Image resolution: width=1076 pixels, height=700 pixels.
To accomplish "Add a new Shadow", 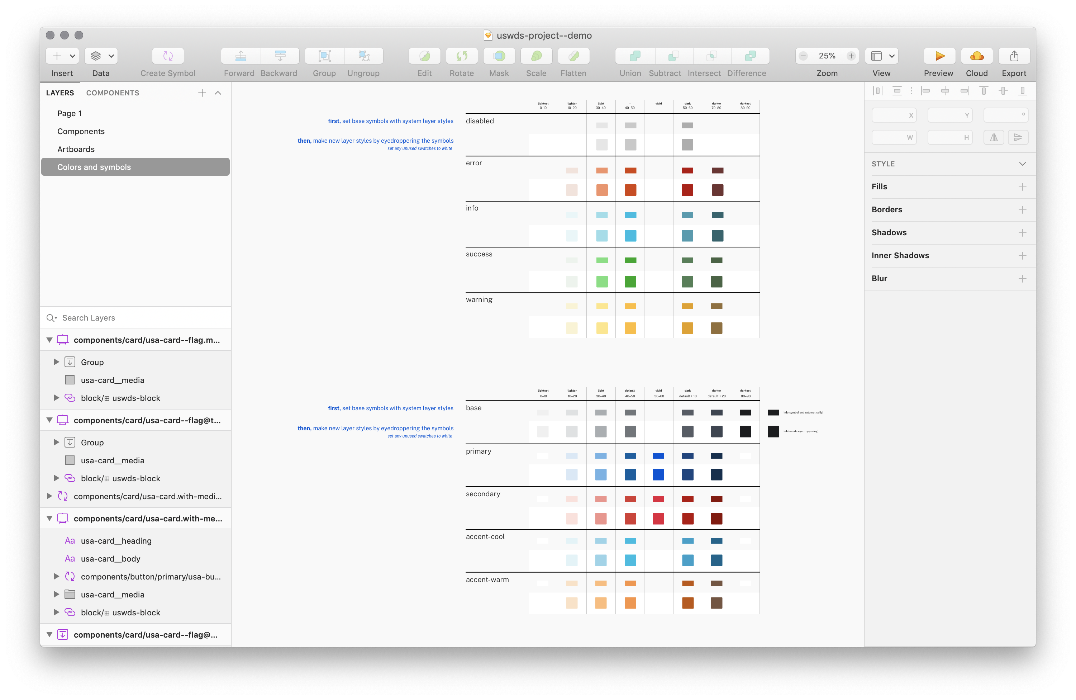I will (1022, 232).
